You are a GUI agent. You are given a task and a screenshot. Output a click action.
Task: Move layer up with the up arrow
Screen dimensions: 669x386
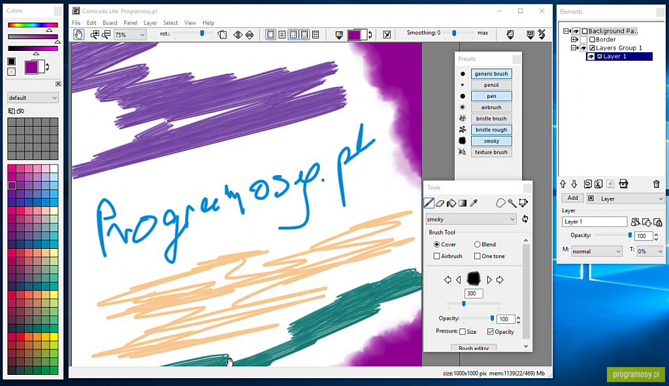coord(563,184)
